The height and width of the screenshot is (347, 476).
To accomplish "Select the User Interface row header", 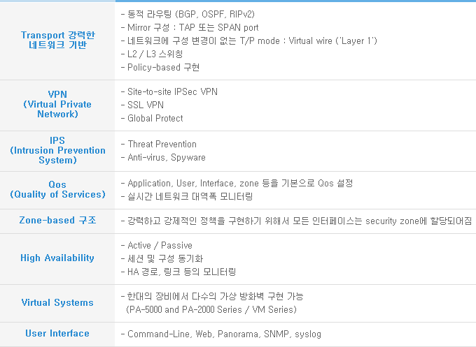I will (x=57, y=334).
